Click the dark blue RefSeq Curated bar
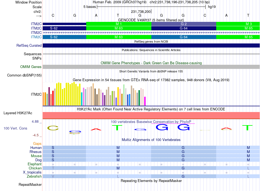Screen dimensions: 260x191 coord(151,46)
